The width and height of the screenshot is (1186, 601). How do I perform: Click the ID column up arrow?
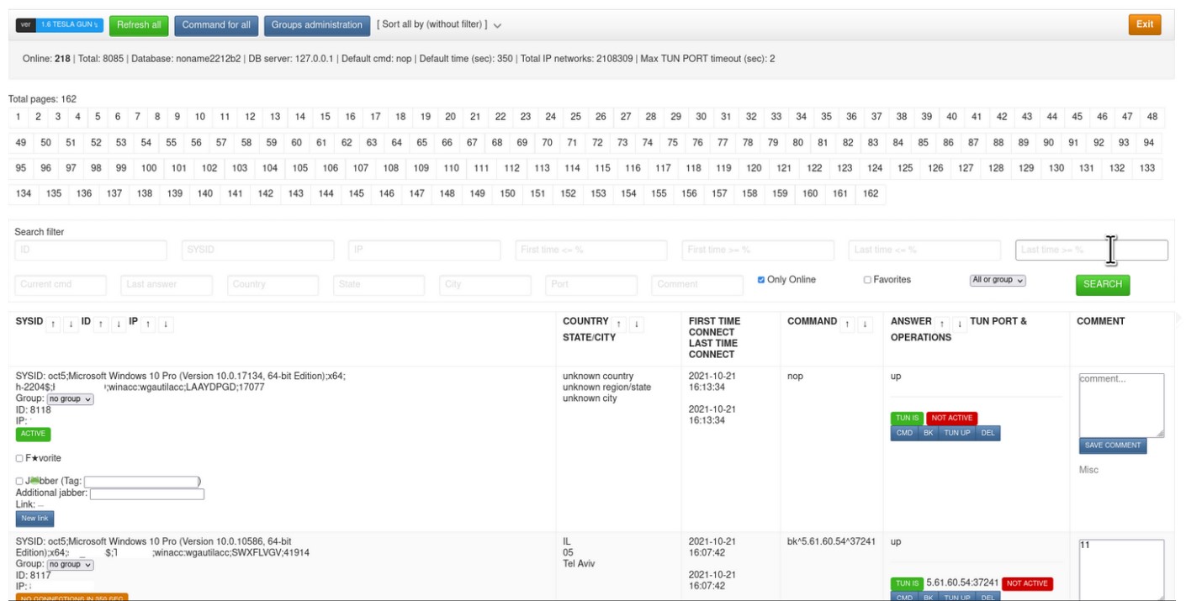[102, 324]
